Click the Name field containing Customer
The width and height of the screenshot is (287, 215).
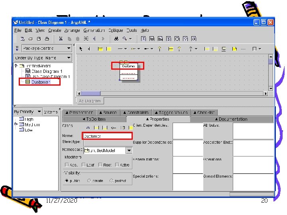coord(107,136)
